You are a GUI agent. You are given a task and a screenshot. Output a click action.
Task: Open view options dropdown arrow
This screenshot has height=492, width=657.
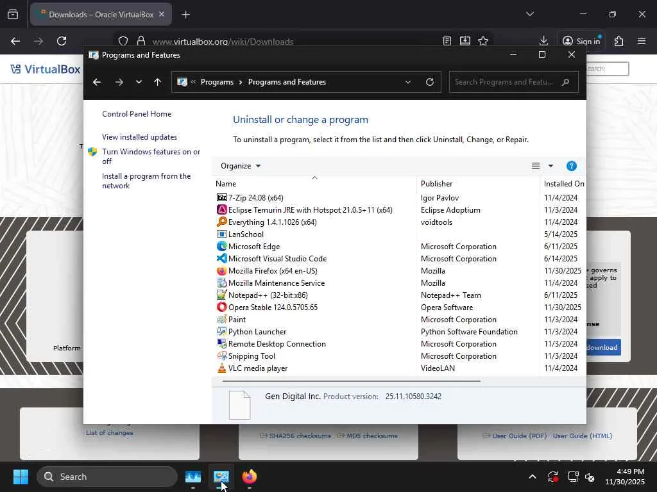click(x=550, y=166)
